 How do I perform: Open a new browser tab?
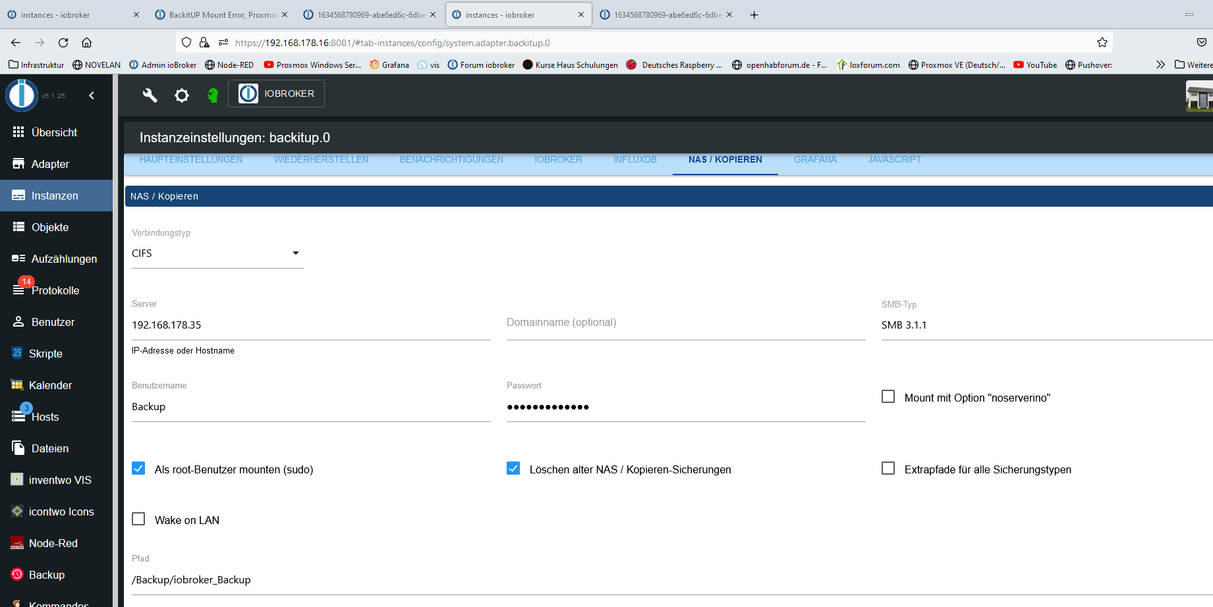pos(754,14)
